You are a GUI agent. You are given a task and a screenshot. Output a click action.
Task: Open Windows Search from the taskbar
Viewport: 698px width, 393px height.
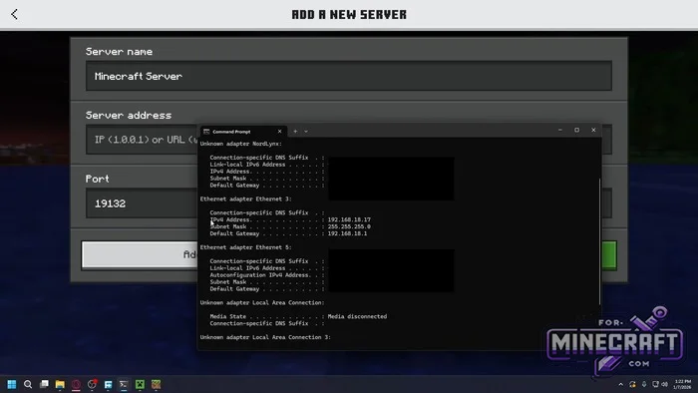pos(28,384)
